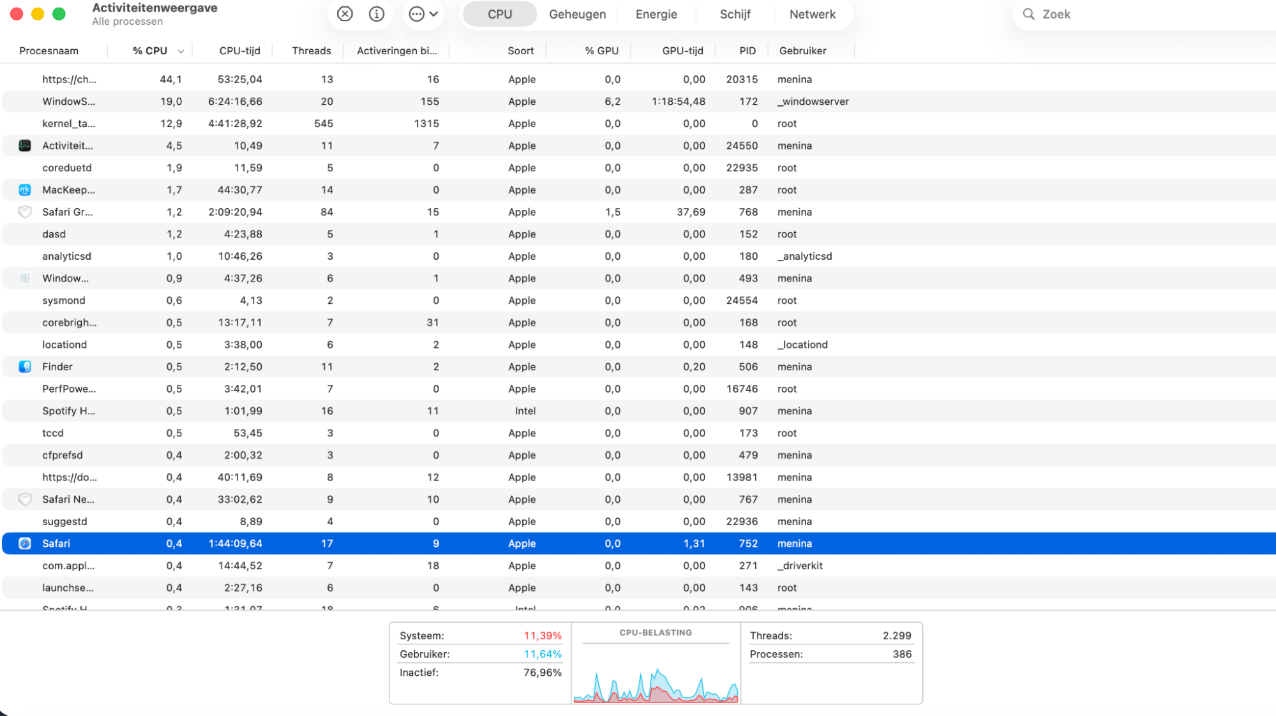
Task: Click inside the Zoek search field
Action: click(x=1085, y=13)
